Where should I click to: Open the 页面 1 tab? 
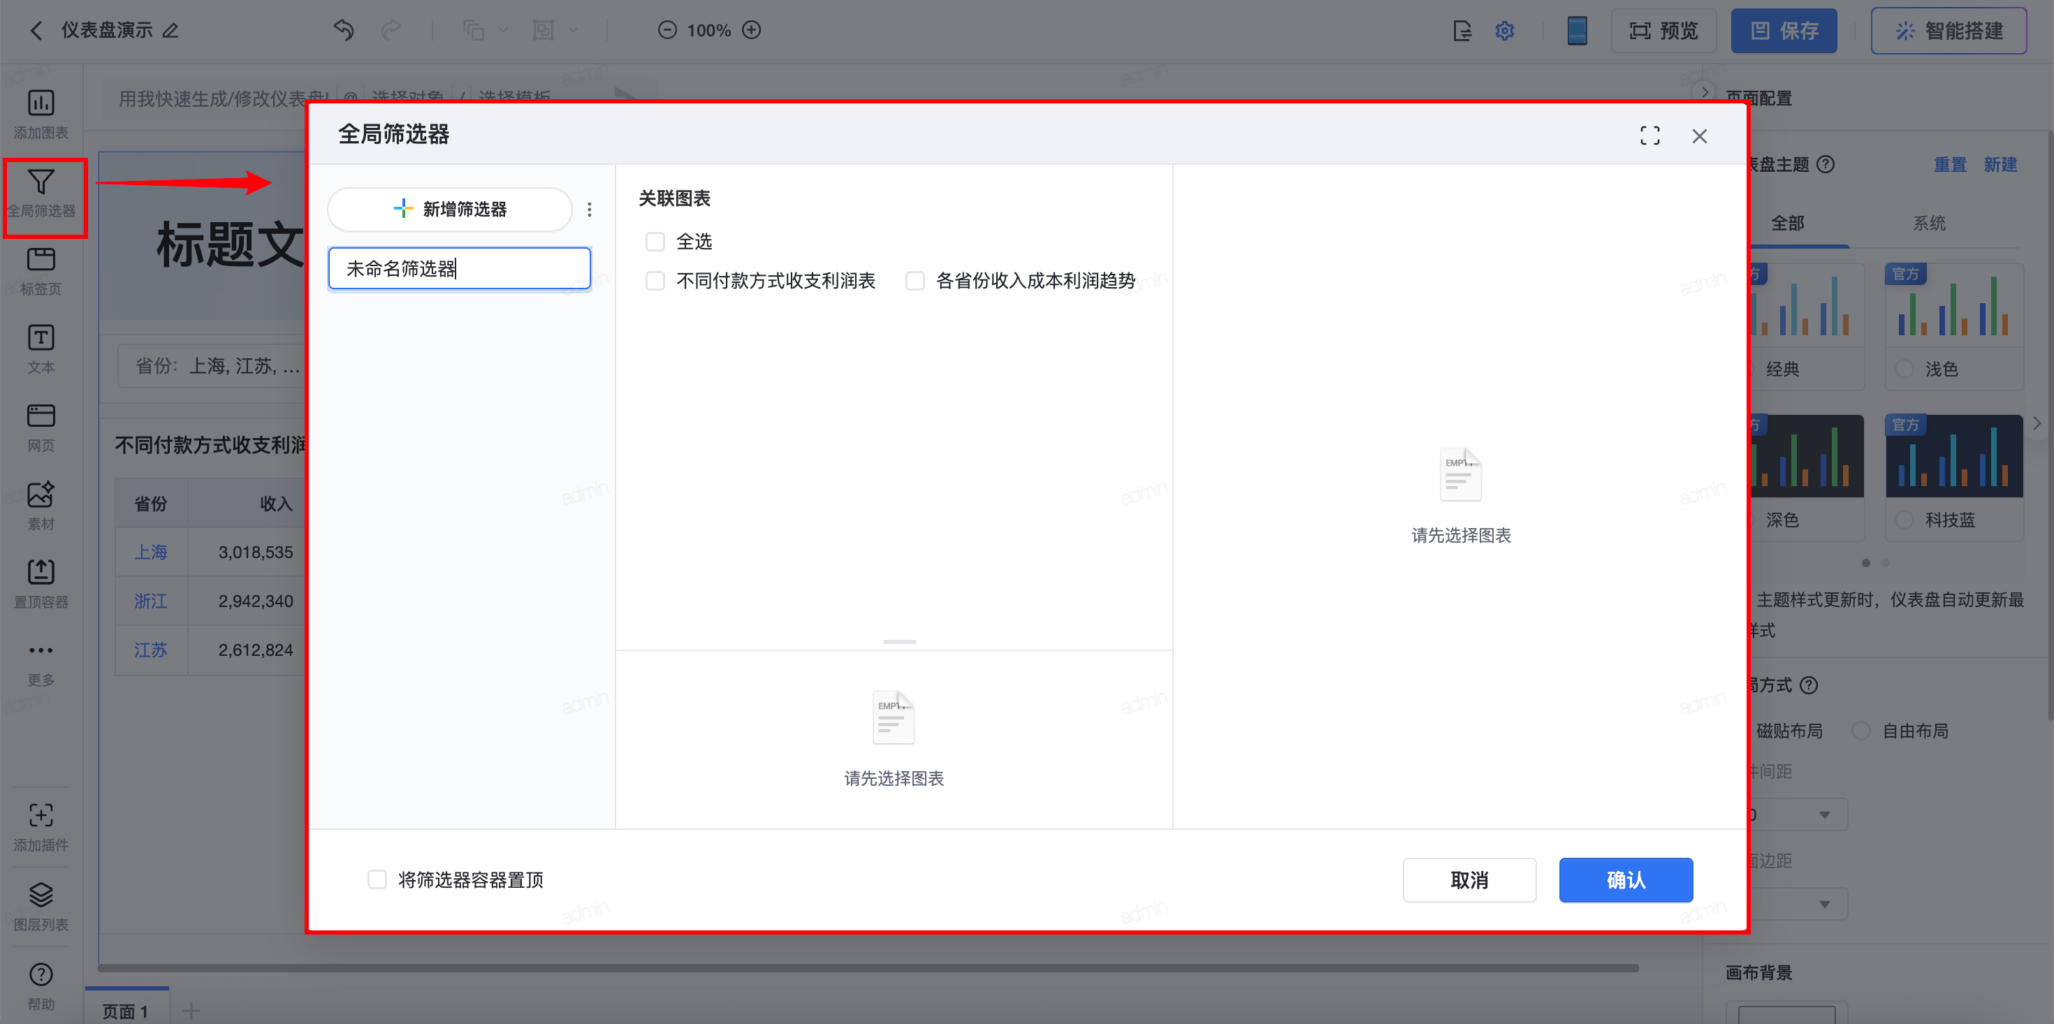(x=125, y=1011)
